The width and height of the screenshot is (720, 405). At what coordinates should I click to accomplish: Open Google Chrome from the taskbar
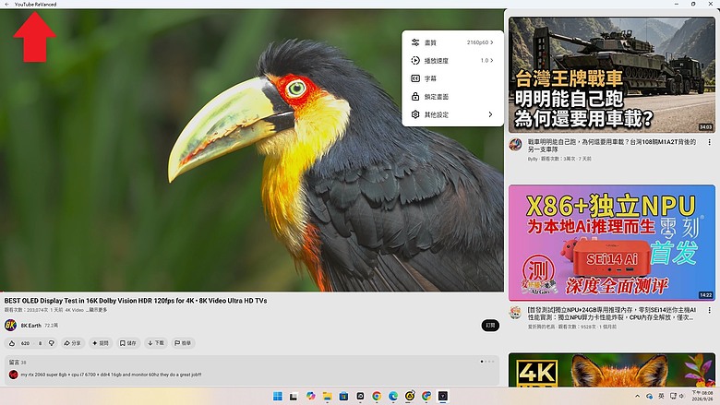tap(377, 397)
